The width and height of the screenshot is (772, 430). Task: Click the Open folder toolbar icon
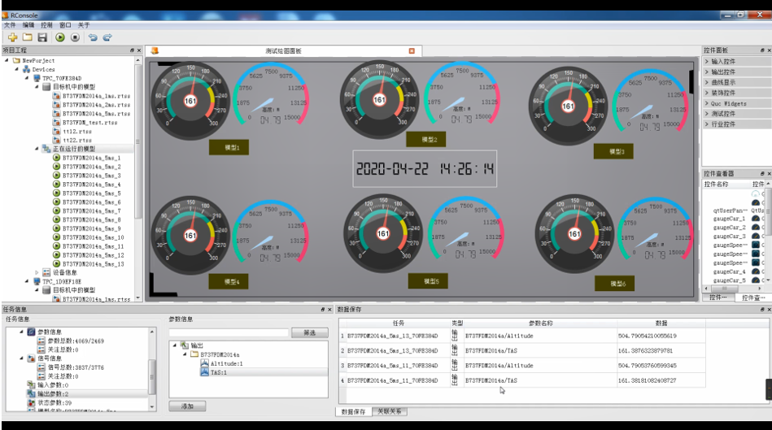[27, 37]
